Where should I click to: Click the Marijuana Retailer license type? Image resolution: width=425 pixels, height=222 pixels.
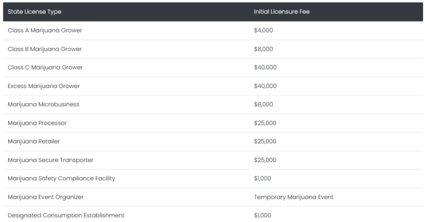click(34, 141)
